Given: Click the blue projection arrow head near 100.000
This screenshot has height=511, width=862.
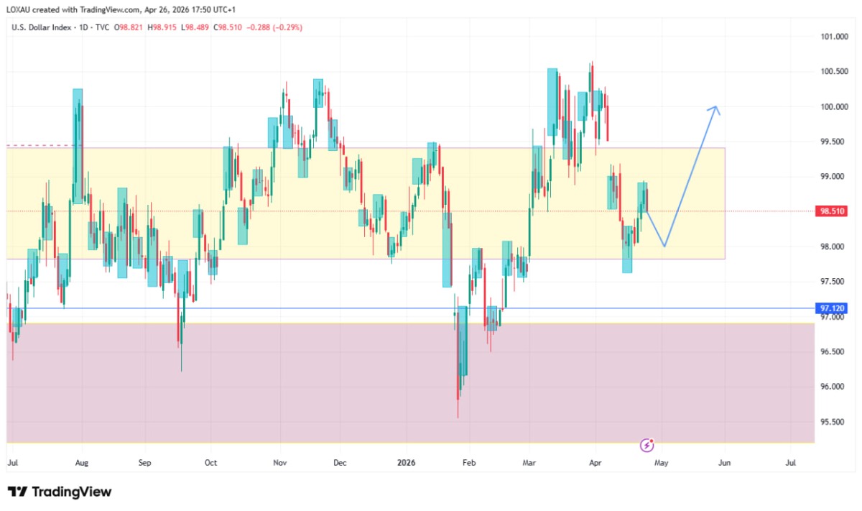Looking at the screenshot, I should point(714,110).
